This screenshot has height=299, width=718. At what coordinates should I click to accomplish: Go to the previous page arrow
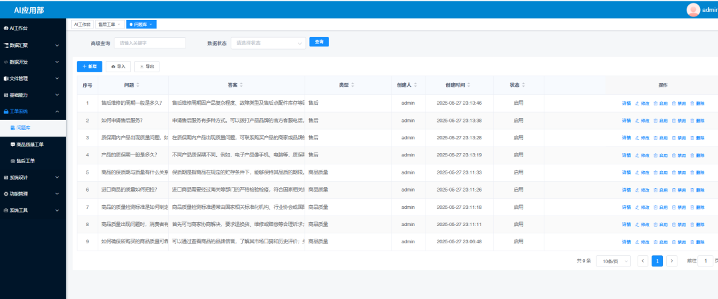643,261
